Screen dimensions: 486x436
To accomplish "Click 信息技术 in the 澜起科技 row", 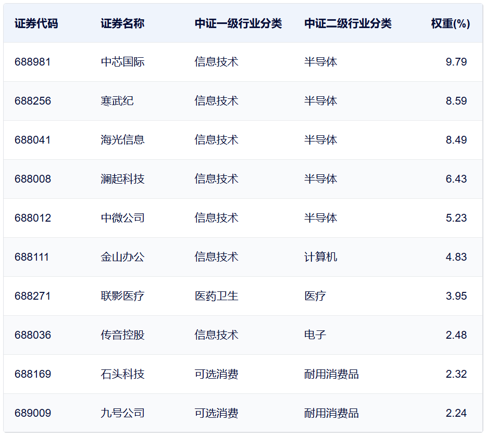I will 216,179.
